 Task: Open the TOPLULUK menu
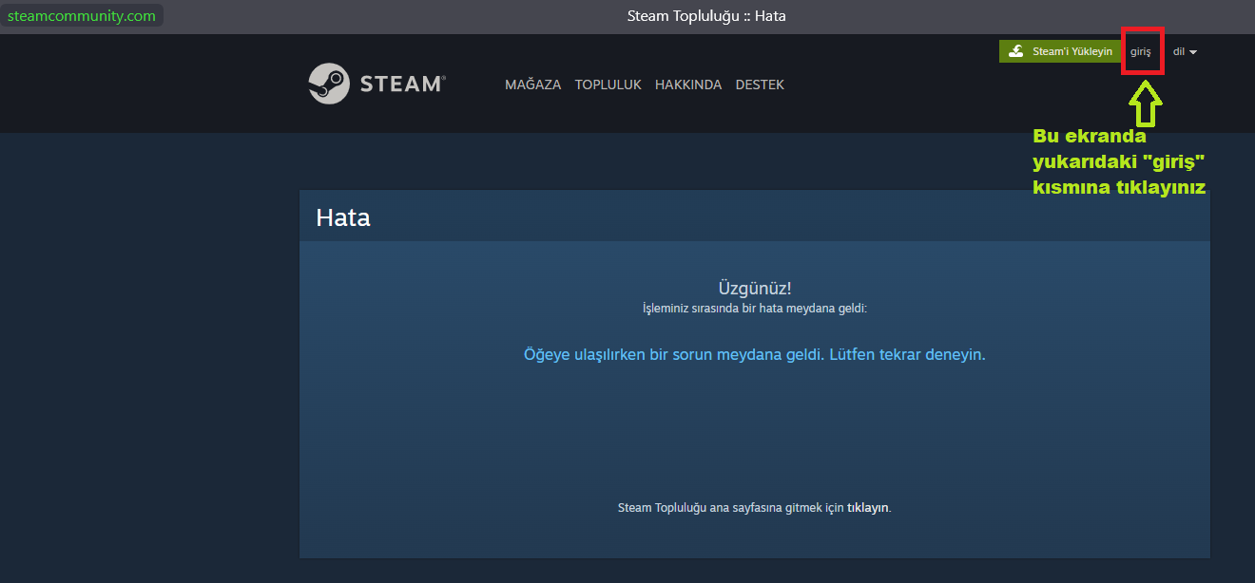pos(608,85)
